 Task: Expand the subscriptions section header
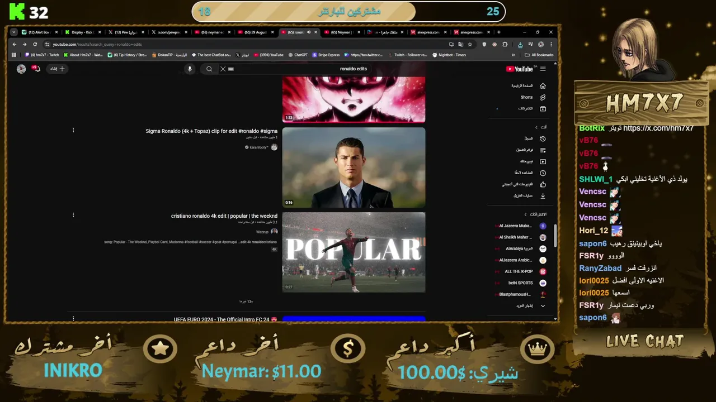[535, 214]
